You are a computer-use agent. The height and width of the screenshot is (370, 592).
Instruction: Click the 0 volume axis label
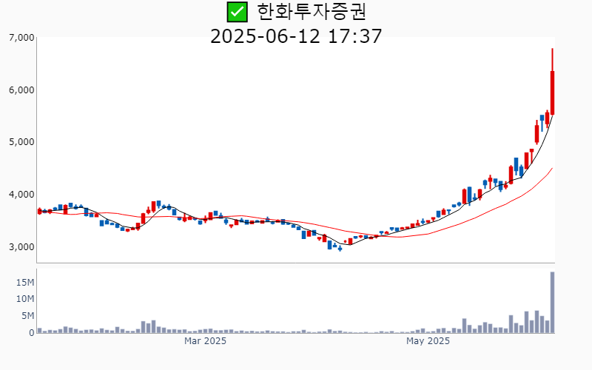pyautogui.click(x=32, y=333)
